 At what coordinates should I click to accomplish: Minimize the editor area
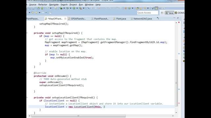click(x=174, y=18)
